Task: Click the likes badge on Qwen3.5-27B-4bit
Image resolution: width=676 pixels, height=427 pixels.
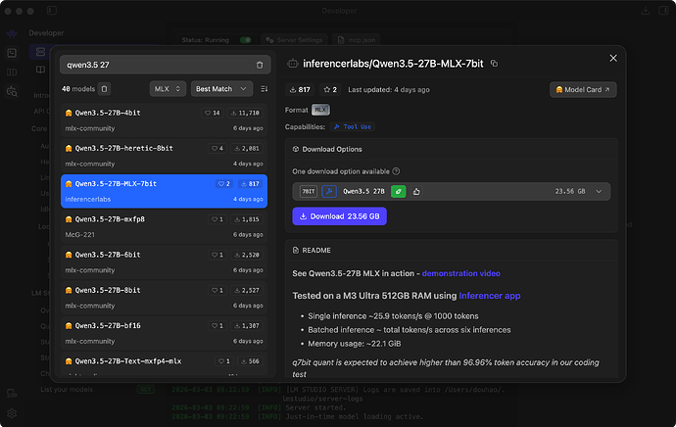Action: click(x=213, y=113)
